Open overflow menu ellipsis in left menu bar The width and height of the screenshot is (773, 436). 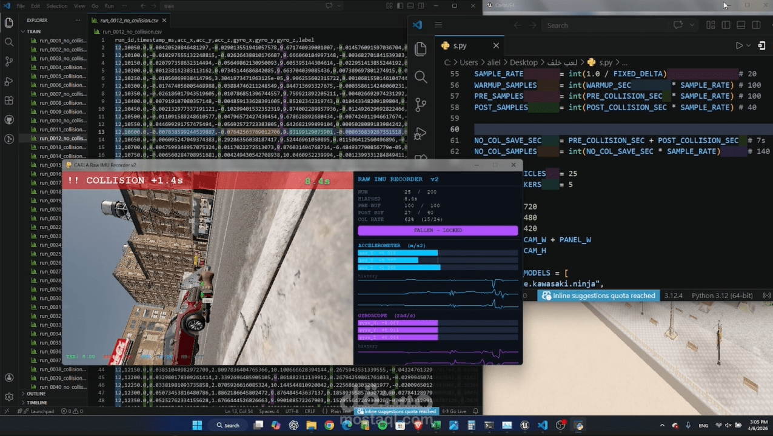124,5
